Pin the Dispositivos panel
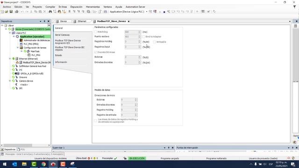 click(x=44, y=21)
